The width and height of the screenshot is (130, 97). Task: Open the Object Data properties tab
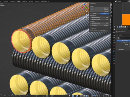tap(114, 61)
